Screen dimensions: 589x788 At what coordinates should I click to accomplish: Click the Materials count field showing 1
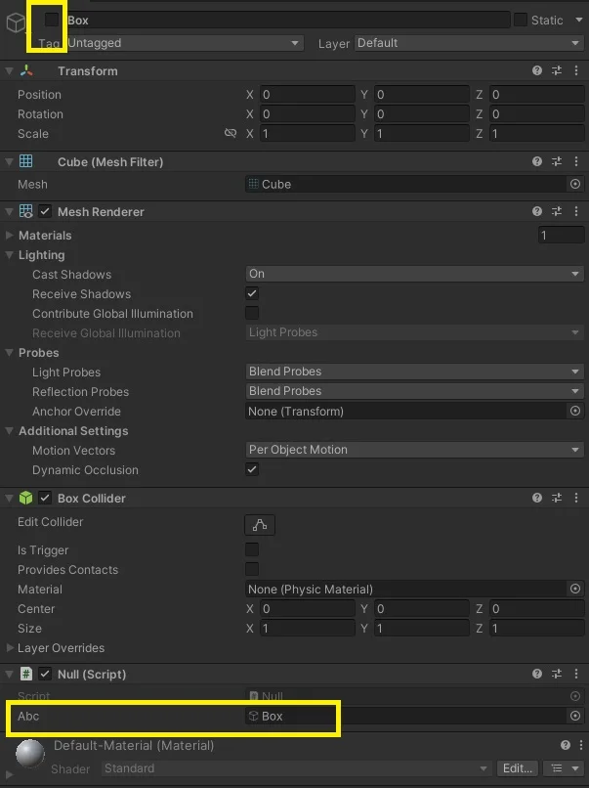tap(561, 236)
